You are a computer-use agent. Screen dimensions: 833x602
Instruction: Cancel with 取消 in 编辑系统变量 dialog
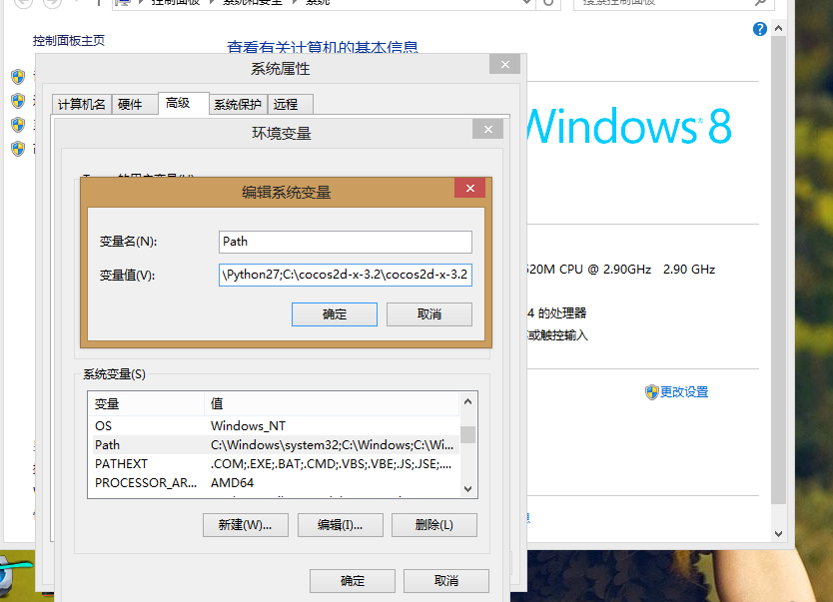click(x=429, y=314)
